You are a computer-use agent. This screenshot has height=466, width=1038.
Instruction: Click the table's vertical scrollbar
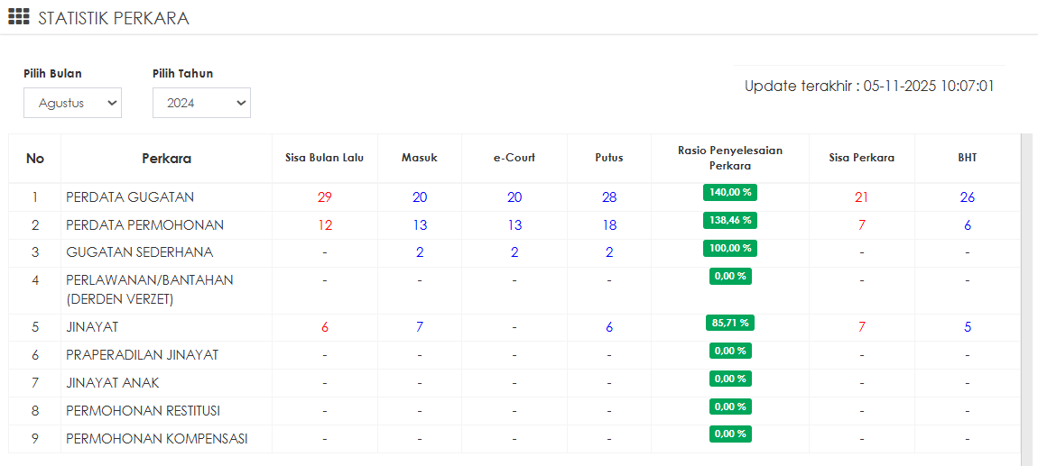(x=1026, y=297)
